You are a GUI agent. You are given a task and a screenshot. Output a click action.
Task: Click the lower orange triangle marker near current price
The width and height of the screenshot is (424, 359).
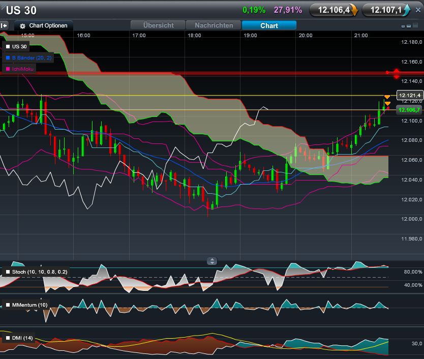coord(387,103)
